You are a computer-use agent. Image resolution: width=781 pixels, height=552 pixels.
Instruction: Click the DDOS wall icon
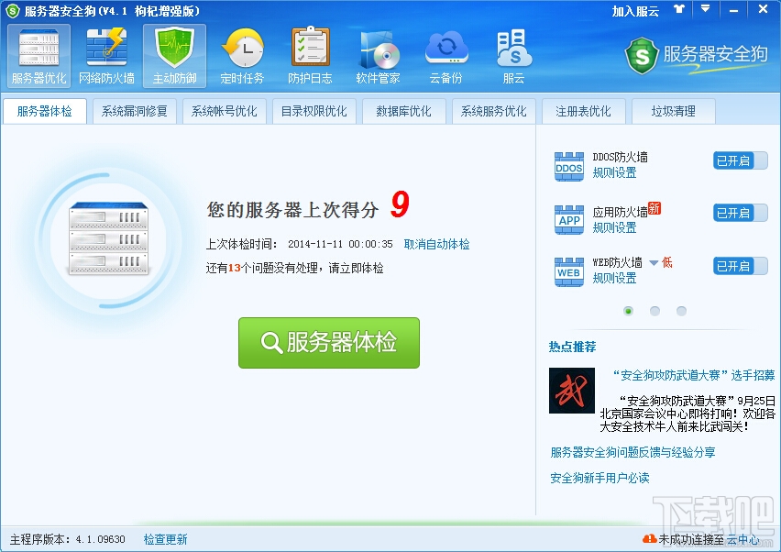pos(569,166)
